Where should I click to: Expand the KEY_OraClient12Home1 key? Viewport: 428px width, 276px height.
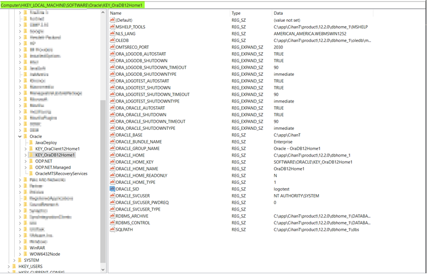tap(26, 149)
